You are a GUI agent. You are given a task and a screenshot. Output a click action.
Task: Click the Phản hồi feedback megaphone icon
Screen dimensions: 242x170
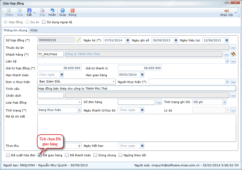tap(226, 11)
